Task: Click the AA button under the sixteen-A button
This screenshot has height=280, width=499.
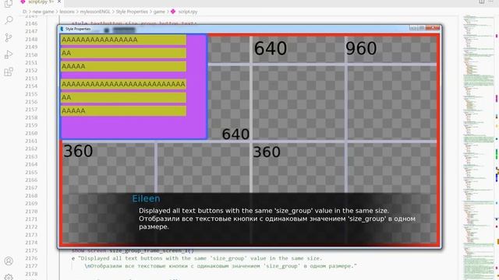Action: (123, 53)
